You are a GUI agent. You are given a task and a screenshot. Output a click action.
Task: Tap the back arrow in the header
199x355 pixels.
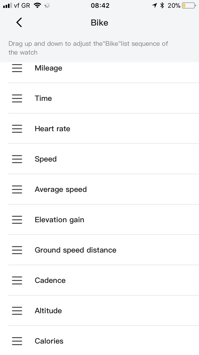pyautogui.click(x=19, y=23)
